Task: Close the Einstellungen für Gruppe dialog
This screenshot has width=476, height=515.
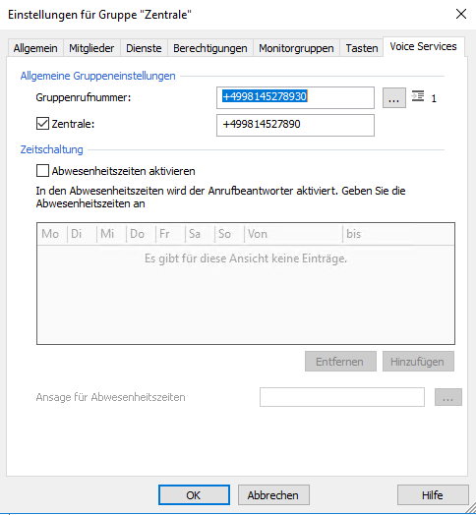Action: 461,14
